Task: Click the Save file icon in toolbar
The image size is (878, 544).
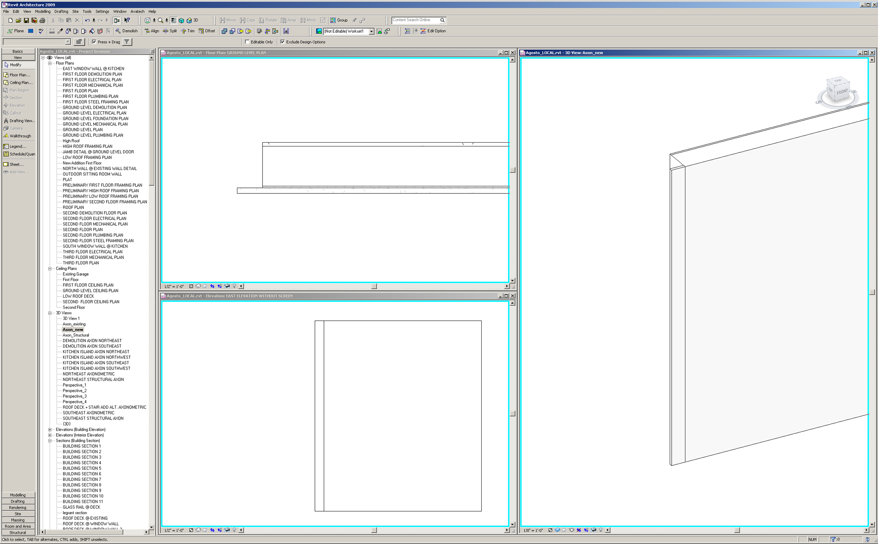Action: tap(26, 20)
